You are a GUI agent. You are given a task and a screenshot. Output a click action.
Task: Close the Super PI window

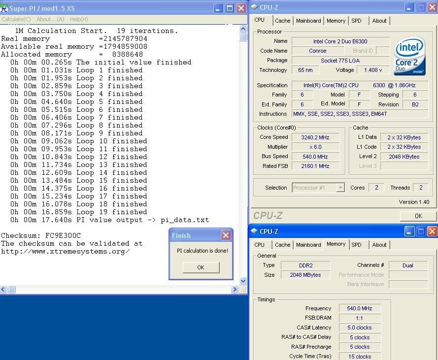241,8
